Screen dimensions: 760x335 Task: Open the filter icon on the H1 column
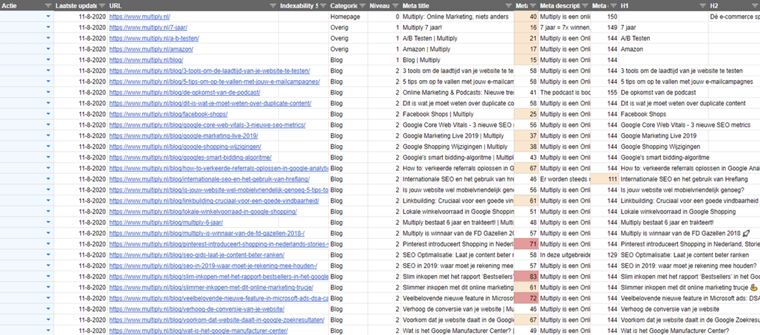coord(704,5)
